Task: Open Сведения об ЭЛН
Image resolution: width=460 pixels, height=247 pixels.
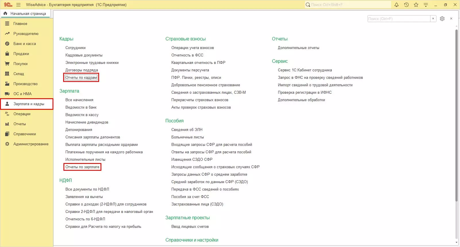Action: pyautogui.click(x=187, y=130)
